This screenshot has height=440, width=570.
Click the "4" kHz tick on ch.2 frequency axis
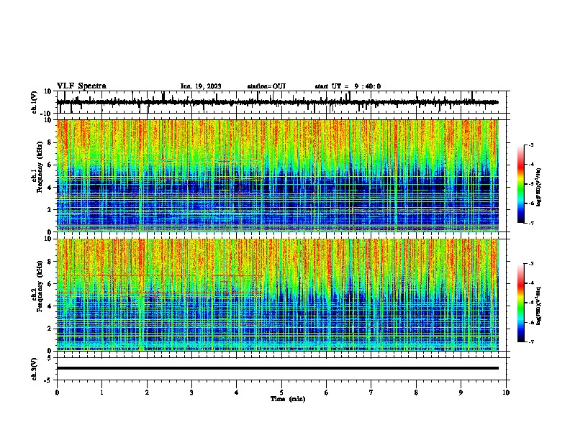pos(50,306)
